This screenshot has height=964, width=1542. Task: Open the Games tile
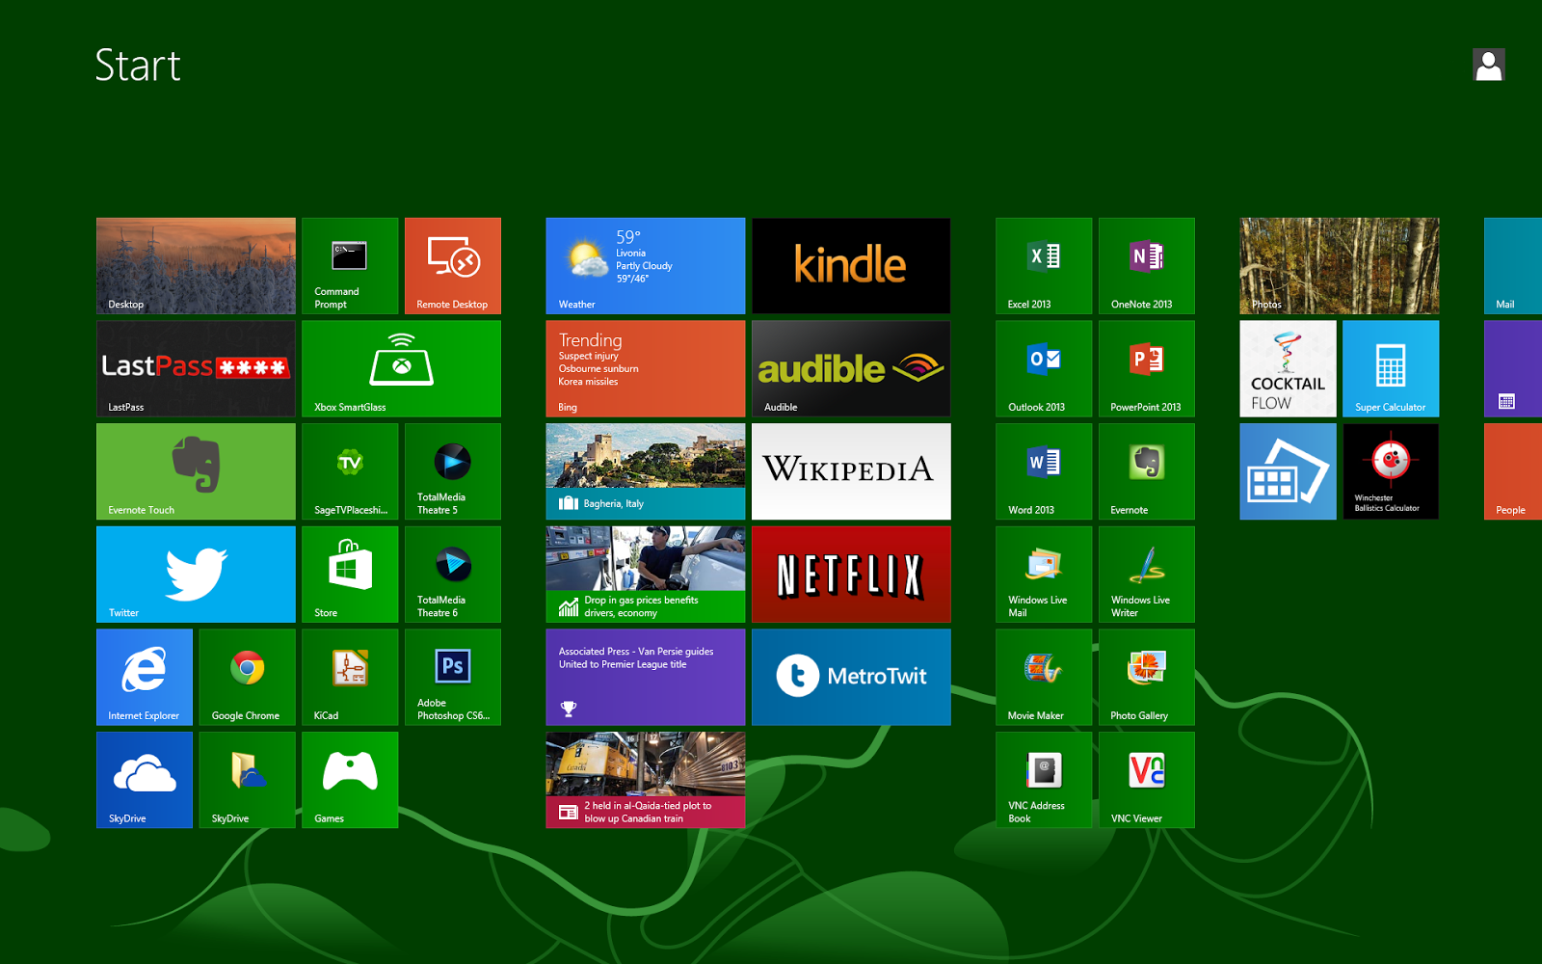[350, 780]
